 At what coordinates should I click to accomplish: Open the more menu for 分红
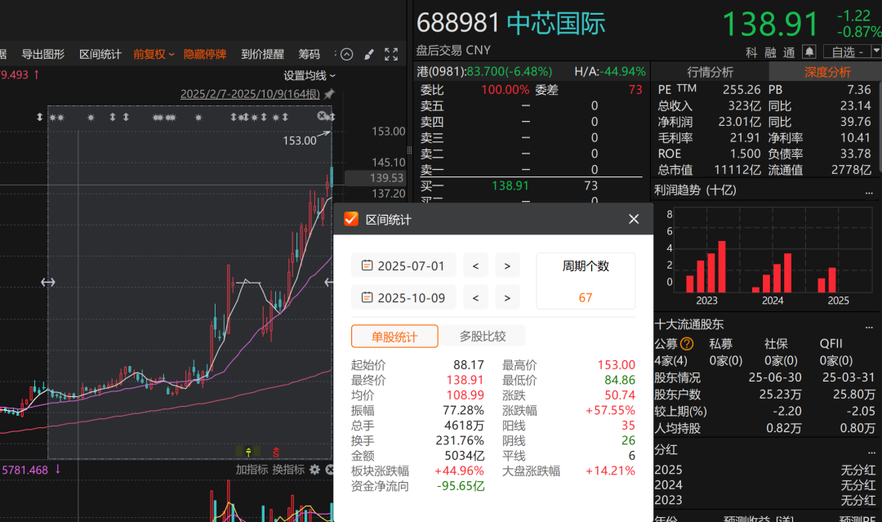(x=871, y=451)
